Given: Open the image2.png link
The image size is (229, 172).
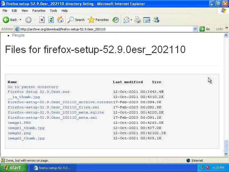Looking at the screenshot, I should pos(19,133).
